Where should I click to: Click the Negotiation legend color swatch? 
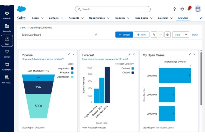pos(72,68)
